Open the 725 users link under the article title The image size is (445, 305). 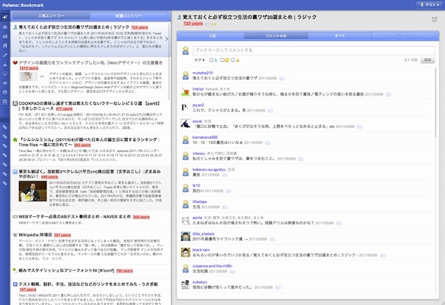pos(193,24)
